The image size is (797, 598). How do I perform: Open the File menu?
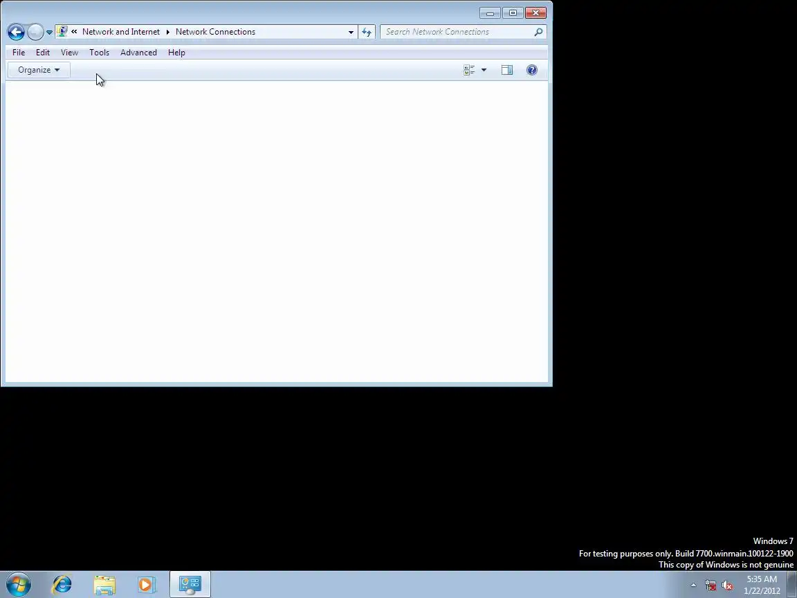pos(19,53)
